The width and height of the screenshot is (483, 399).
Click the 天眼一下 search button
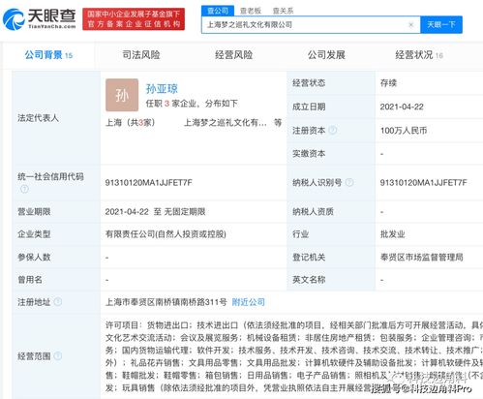click(x=441, y=24)
